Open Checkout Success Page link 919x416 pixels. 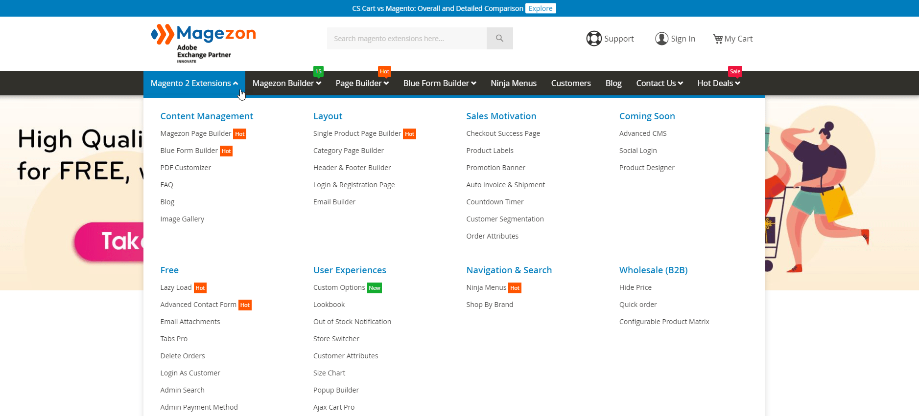[x=503, y=133]
